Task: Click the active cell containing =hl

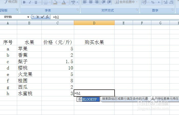Action: tap(94, 93)
